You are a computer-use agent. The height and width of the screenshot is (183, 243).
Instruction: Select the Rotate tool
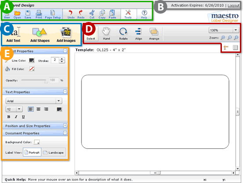pyautogui.click(x=123, y=33)
